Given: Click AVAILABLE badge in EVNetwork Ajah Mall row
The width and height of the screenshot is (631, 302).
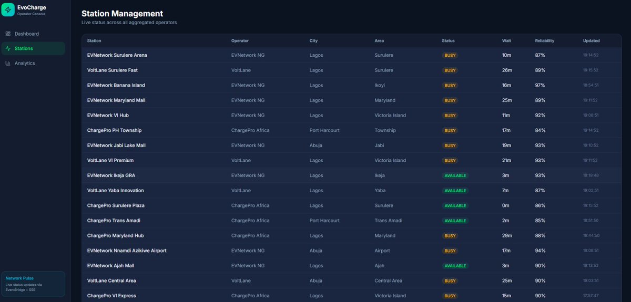Looking at the screenshot, I should [x=455, y=266].
